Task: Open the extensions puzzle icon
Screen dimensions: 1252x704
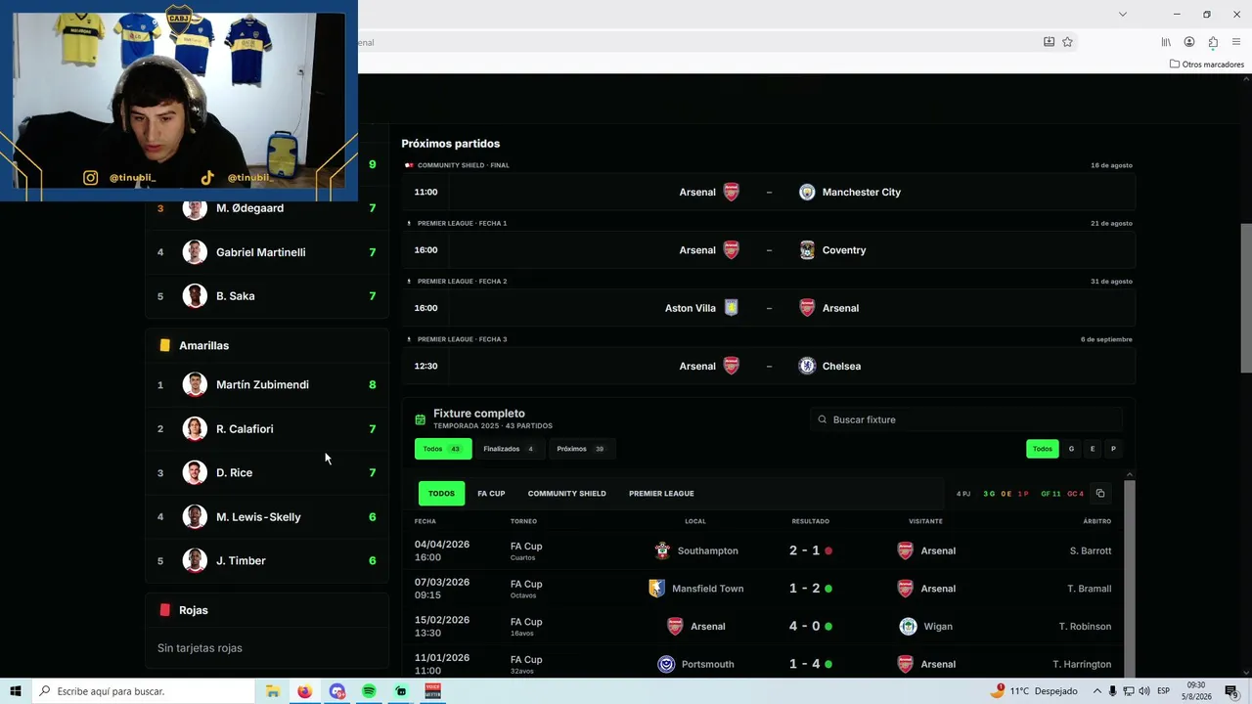Action: coord(1213,42)
